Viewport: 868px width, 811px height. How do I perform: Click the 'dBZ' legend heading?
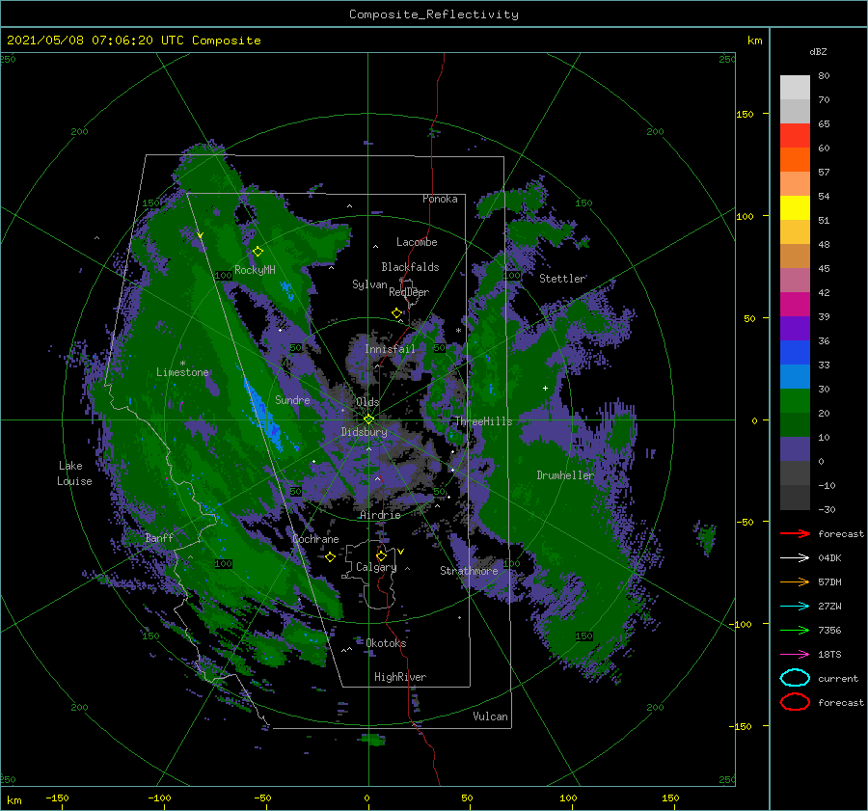click(818, 52)
